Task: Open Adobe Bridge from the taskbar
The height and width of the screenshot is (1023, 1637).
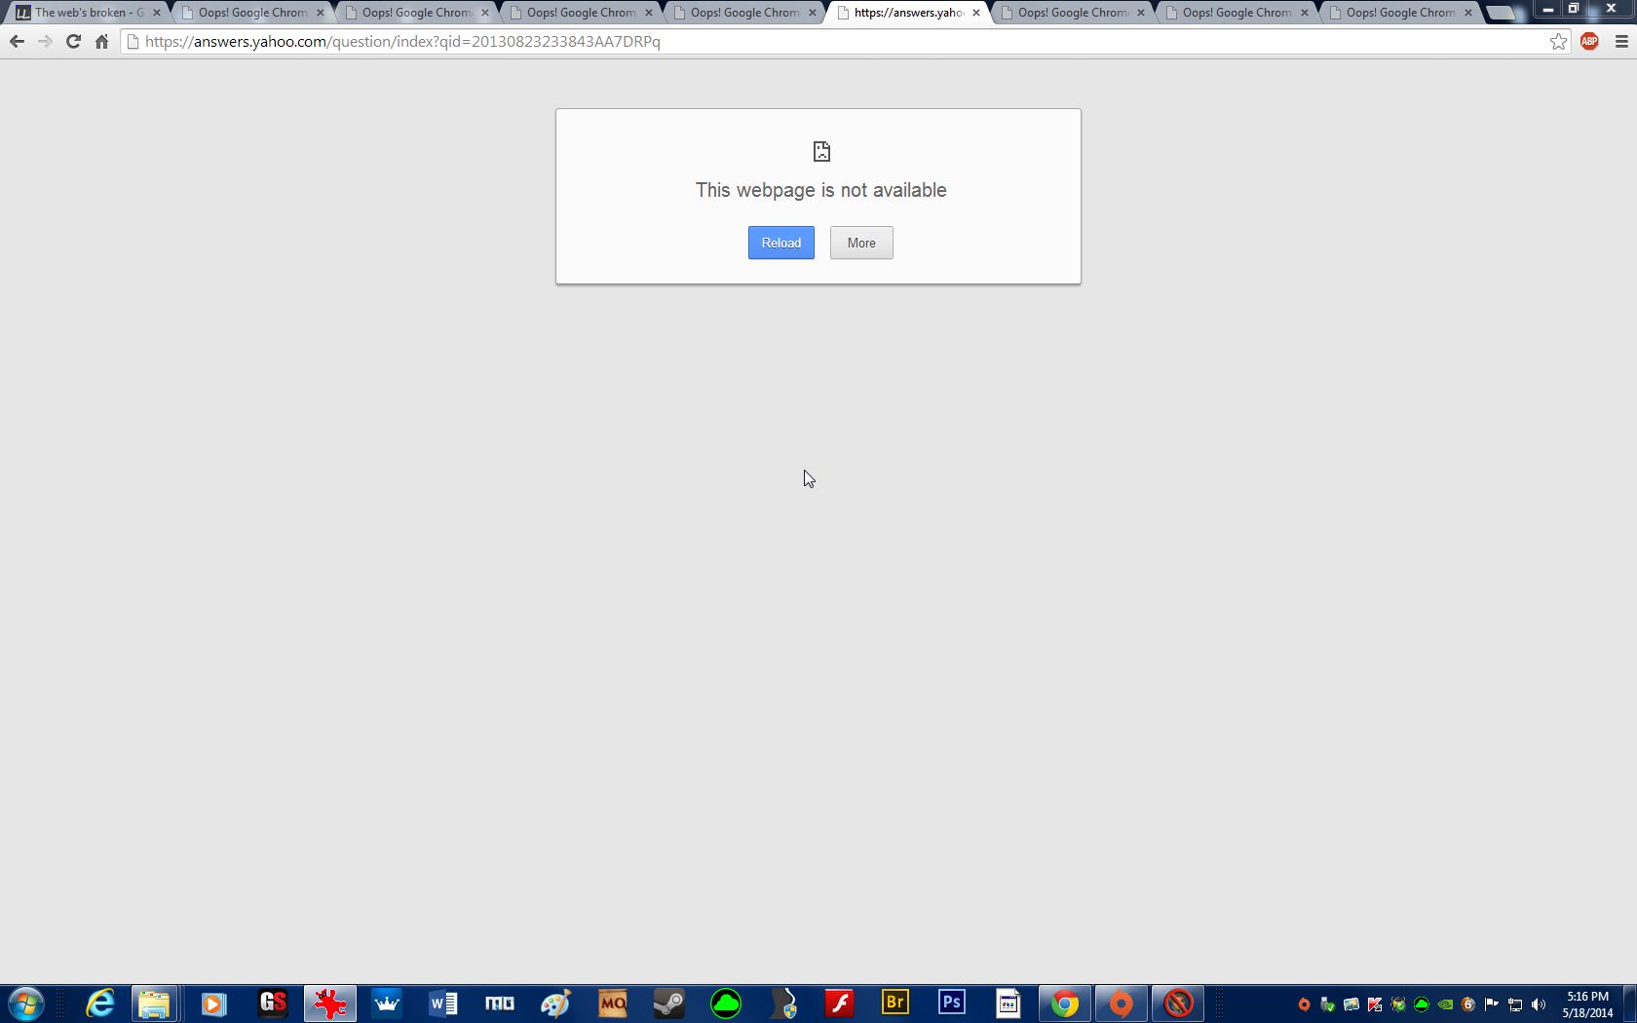Action: [x=895, y=1003]
